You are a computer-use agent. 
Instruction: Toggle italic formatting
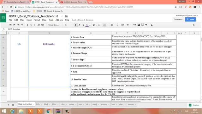[79, 25]
